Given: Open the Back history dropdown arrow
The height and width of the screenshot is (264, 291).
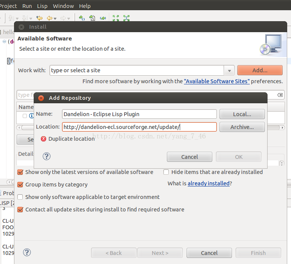Looking at the screenshot, I should click(55, 19).
